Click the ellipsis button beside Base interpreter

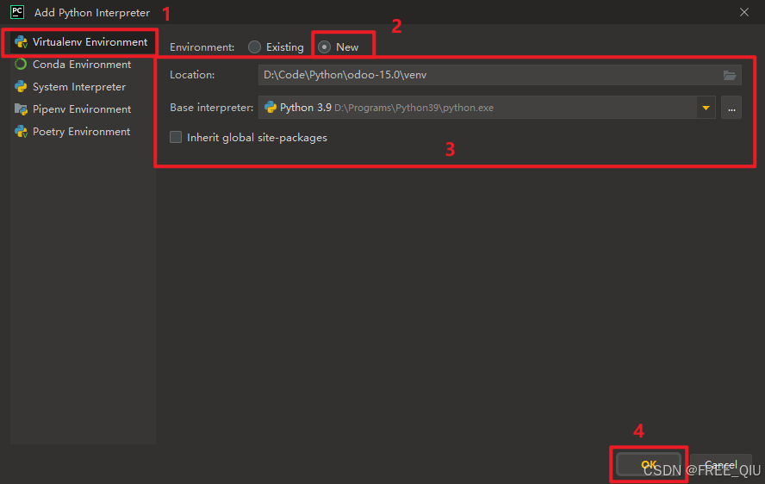(731, 108)
